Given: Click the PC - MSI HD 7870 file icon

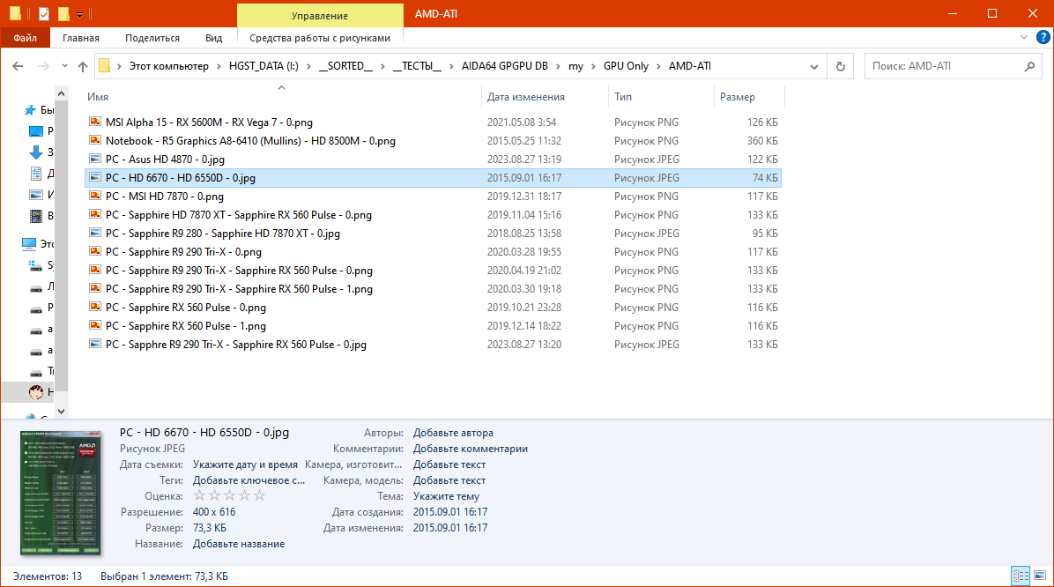Looking at the screenshot, I should pyautogui.click(x=95, y=197).
